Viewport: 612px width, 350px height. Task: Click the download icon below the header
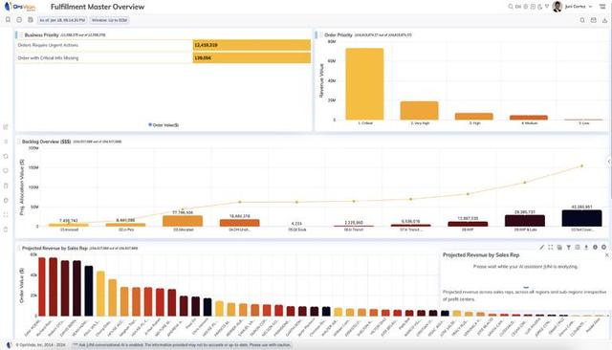click(x=604, y=20)
